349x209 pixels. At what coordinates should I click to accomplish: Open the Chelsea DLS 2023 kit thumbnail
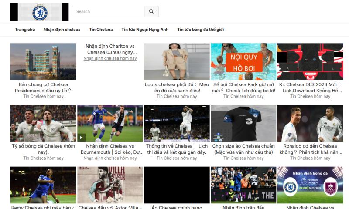(x=310, y=61)
